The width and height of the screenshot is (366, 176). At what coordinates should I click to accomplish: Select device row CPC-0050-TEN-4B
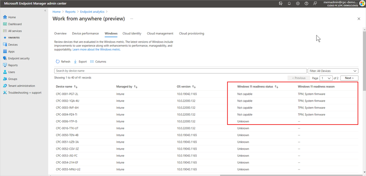206,135
